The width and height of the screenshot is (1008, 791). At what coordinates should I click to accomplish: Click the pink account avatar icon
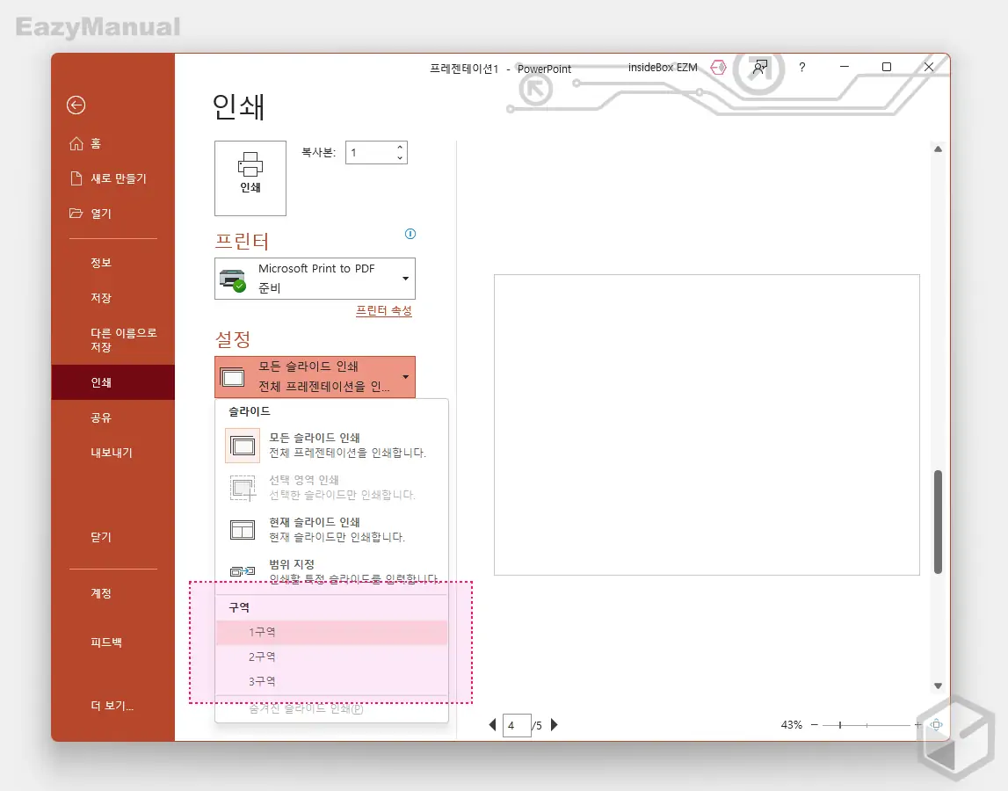(718, 67)
